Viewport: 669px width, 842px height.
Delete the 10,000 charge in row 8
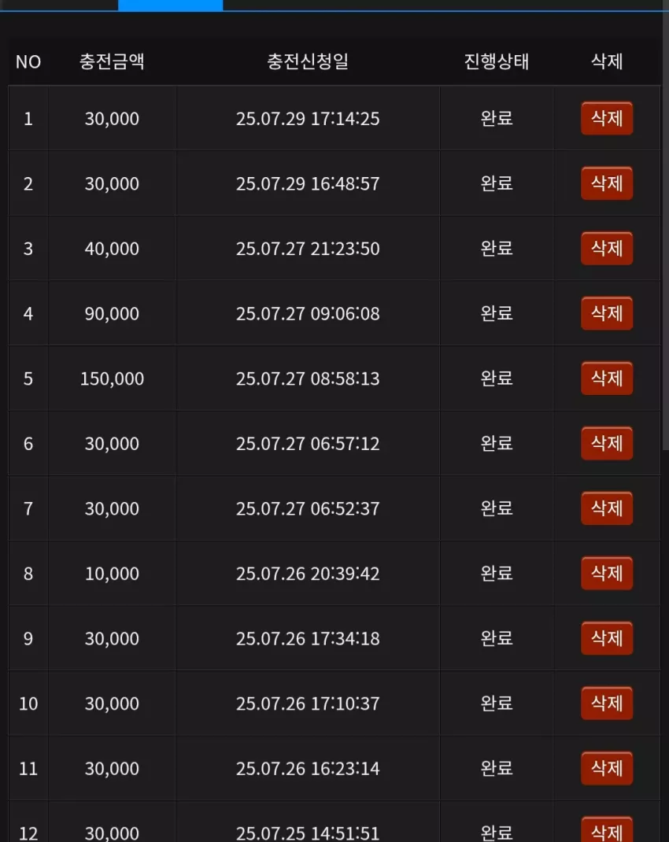(x=607, y=573)
